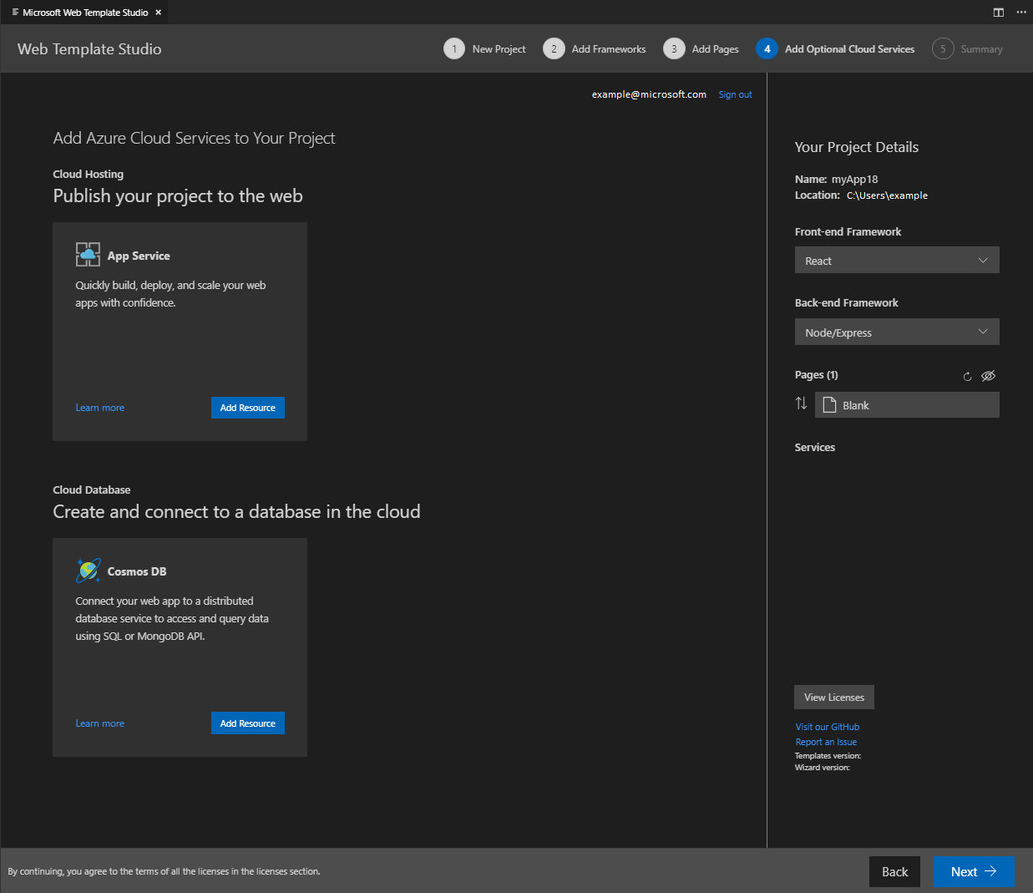Click the Cosmos DB card title
Viewport: 1033px width, 893px height.
pos(137,571)
